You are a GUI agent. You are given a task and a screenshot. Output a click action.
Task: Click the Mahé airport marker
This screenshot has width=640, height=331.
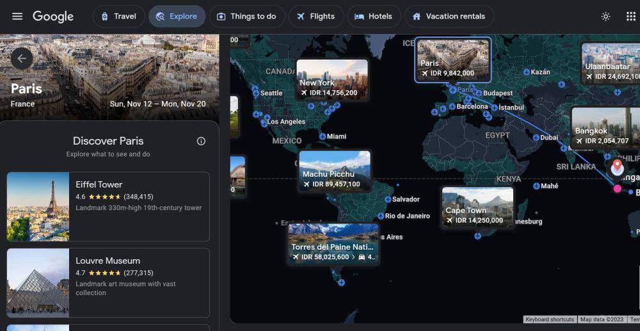pyautogui.click(x=536, y=186)
